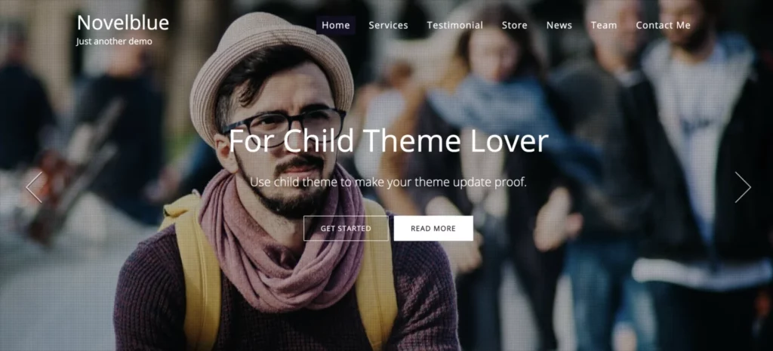773x351 pixels.
Task: Click the 'For Child Theme Lover' heading
Action: (x=389, y=141)
